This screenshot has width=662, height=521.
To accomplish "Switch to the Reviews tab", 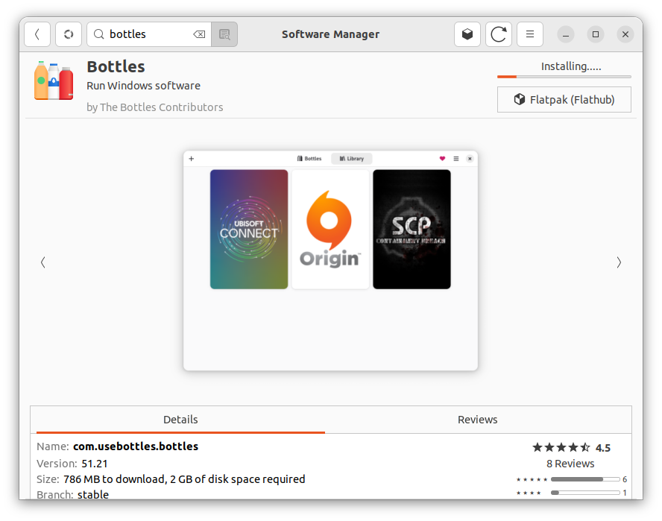I will 478,420.
